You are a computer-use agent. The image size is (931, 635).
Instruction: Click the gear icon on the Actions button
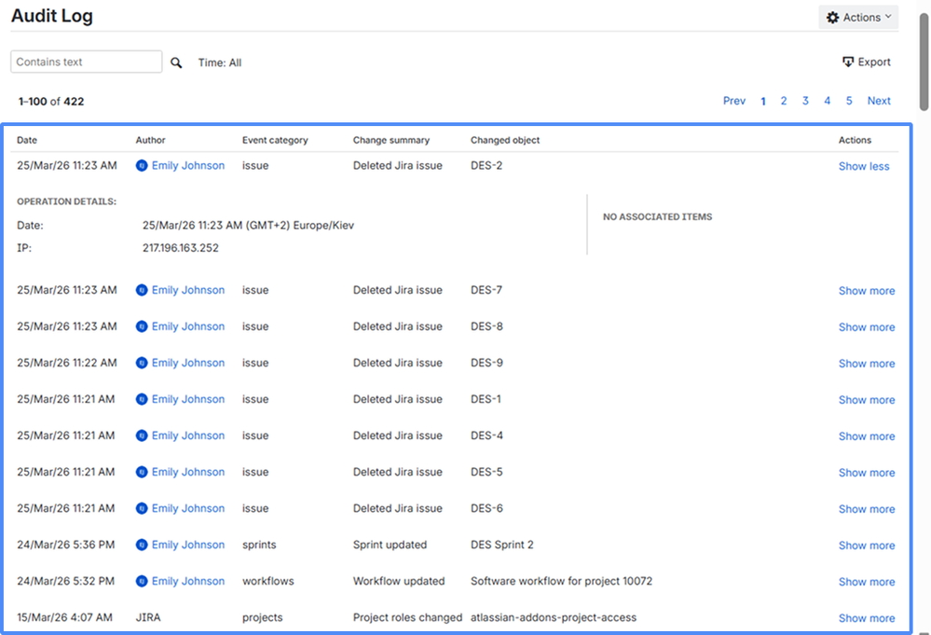click(x=834, y=17)
